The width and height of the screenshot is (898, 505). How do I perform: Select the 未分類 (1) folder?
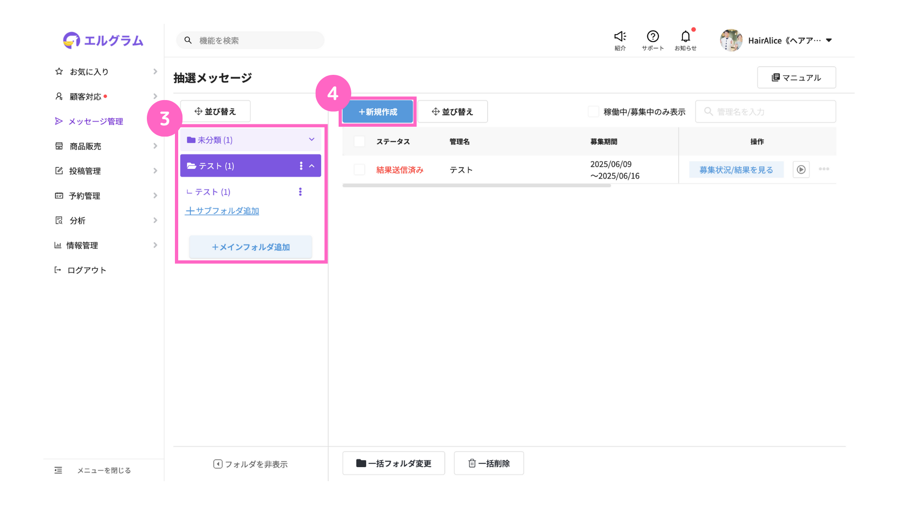point(251,140)
